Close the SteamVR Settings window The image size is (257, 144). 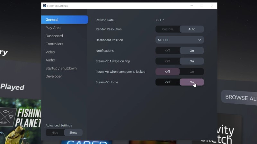(x=212, y=6)
